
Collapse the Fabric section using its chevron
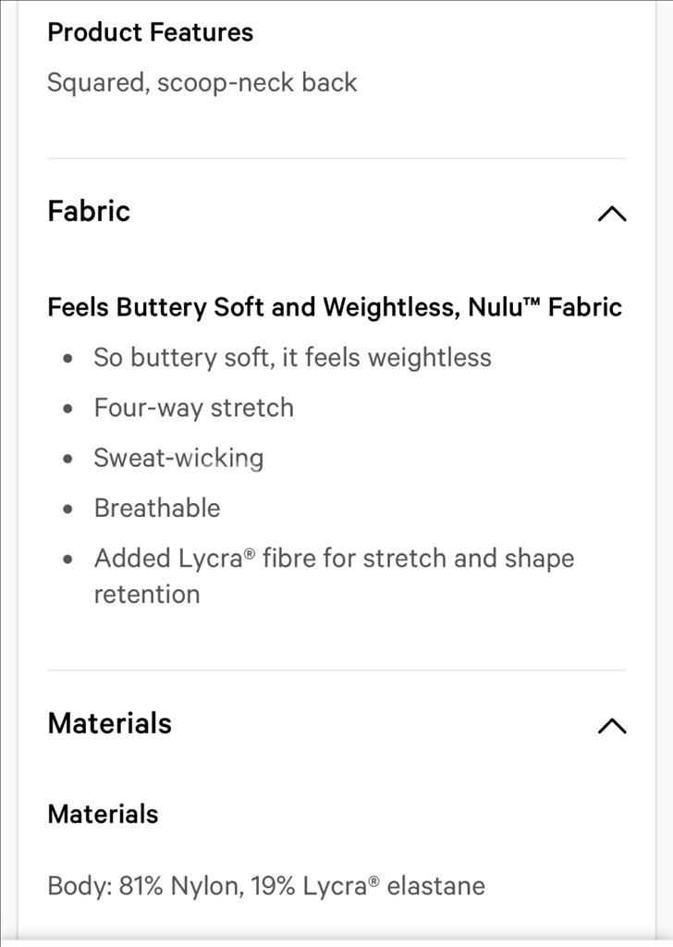pyautogui.click(x=612, y=214)
